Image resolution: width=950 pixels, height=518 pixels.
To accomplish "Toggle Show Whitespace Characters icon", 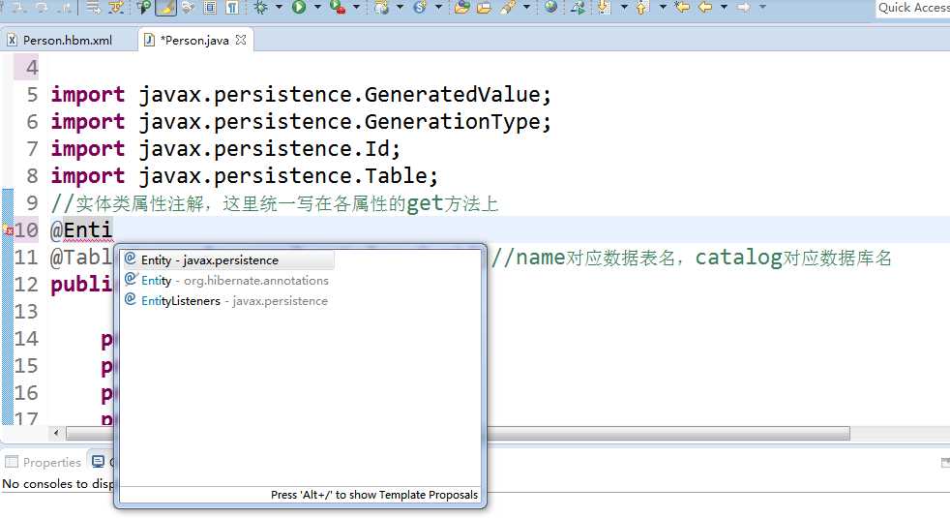I will [232, 8].
